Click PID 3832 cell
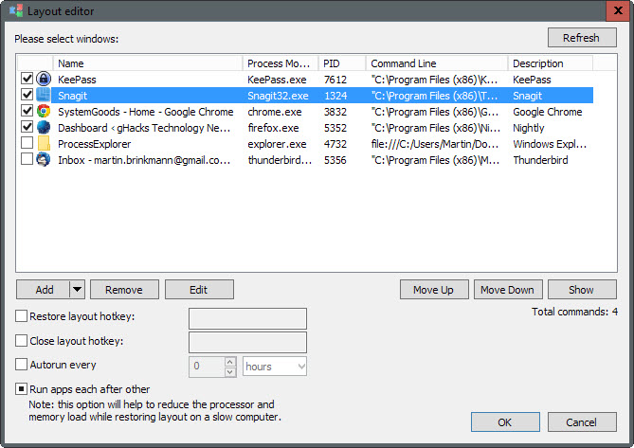This screenshot has height=448, width=634. click(x=335, y=112)
